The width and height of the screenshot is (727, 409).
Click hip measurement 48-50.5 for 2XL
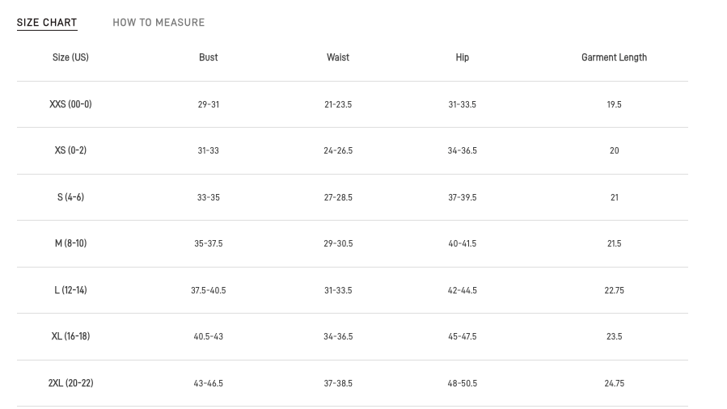463,383
